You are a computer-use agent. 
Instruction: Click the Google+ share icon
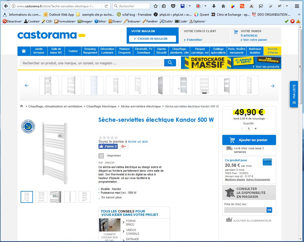[124, 146]
